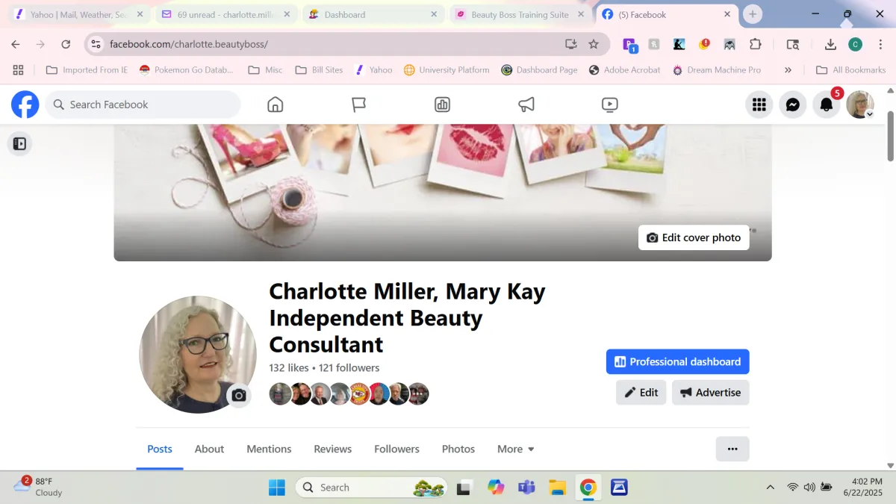
Task: Open the Followers tab
Action: pyautogui.click(x=396, y=449)
